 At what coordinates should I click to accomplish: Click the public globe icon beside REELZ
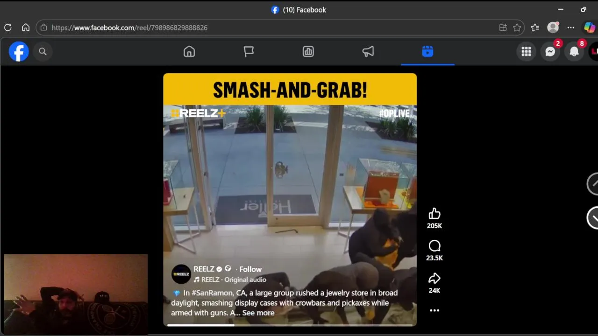228,269
